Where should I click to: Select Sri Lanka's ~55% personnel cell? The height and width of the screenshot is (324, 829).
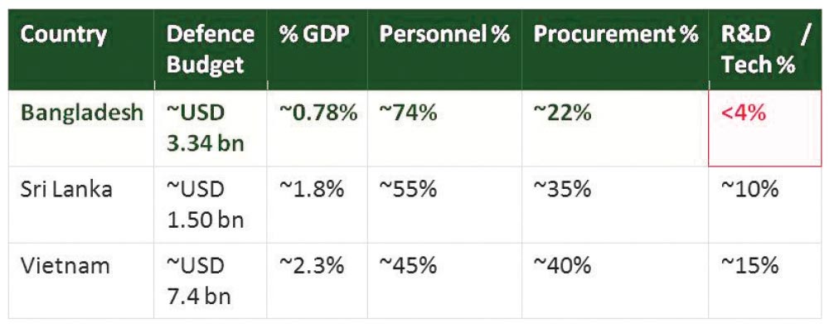(444, 205)
